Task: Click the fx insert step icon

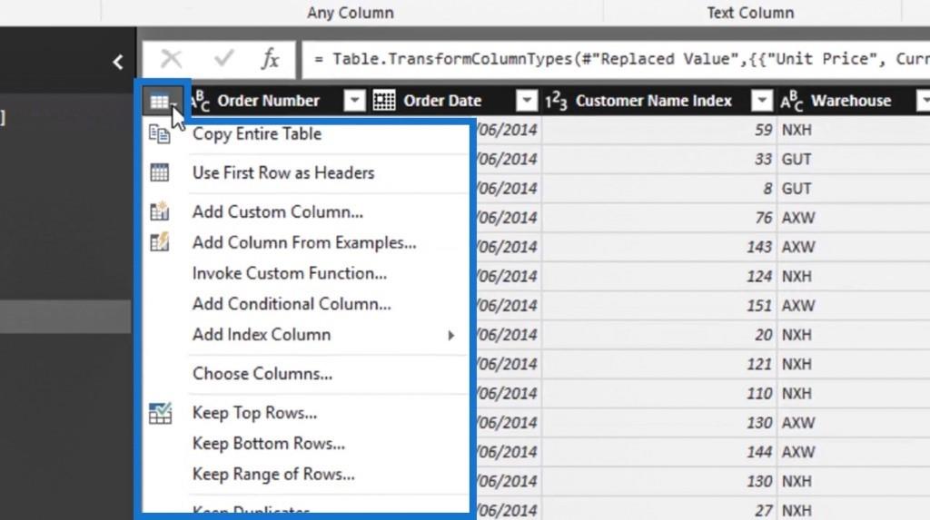Action: tap(270, 59)
